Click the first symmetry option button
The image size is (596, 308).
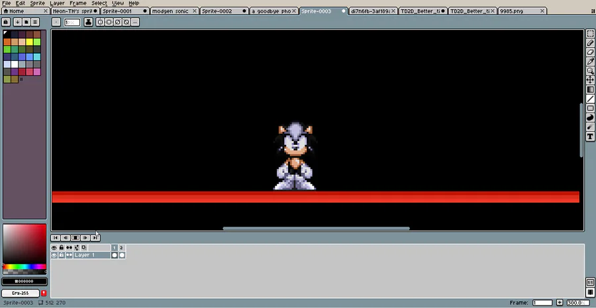pos(100,22)
